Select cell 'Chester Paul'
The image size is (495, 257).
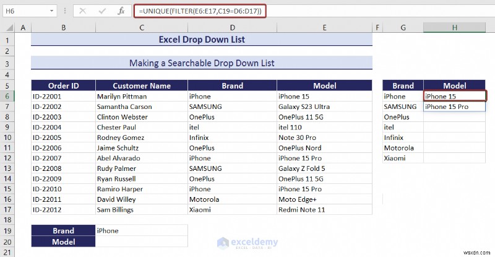[x=142, y=127]
